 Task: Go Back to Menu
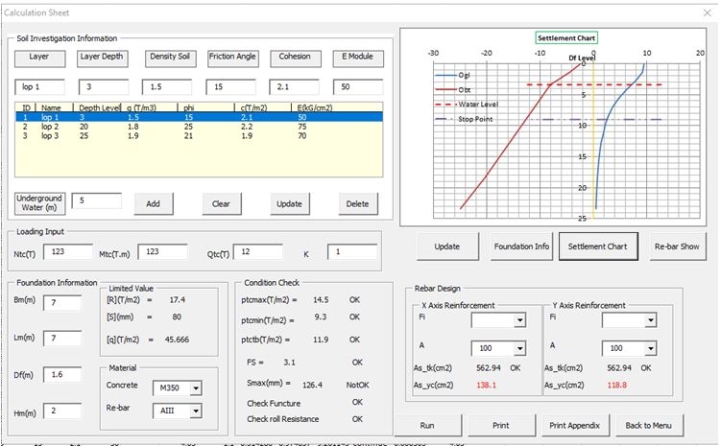(648, 425)
